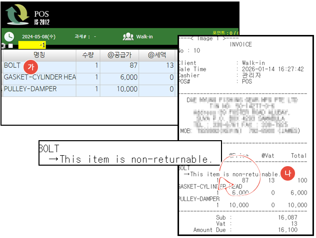This screenshot has width=316, height=238.
Task: Click Sub total value 16,087 on receipt
Action: tap(288, 218)
